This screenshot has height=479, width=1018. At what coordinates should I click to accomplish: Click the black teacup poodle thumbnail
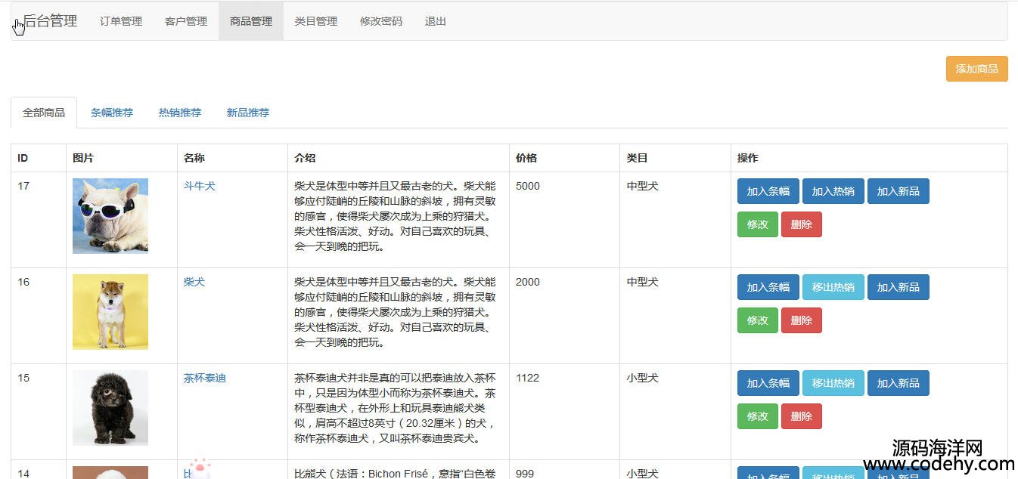tap(110, 408)
